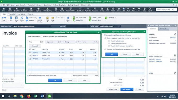The image size is (178, 100).
Task: Open the Vendors center icon
Action: coord(31,9)
